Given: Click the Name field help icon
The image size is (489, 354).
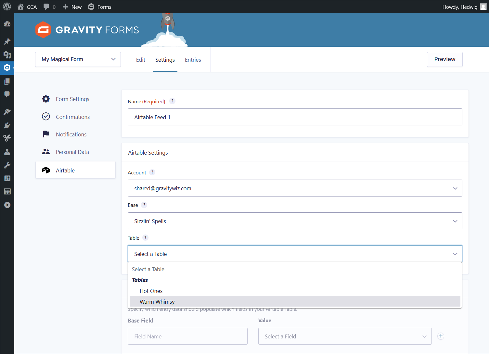Looking at the screenshot, I should tap(173, 101).
